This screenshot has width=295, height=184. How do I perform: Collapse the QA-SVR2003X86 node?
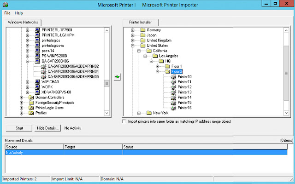[28, 61]
